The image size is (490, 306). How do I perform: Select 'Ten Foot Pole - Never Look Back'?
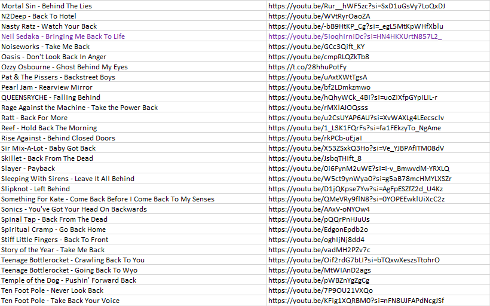pos(133,290)
